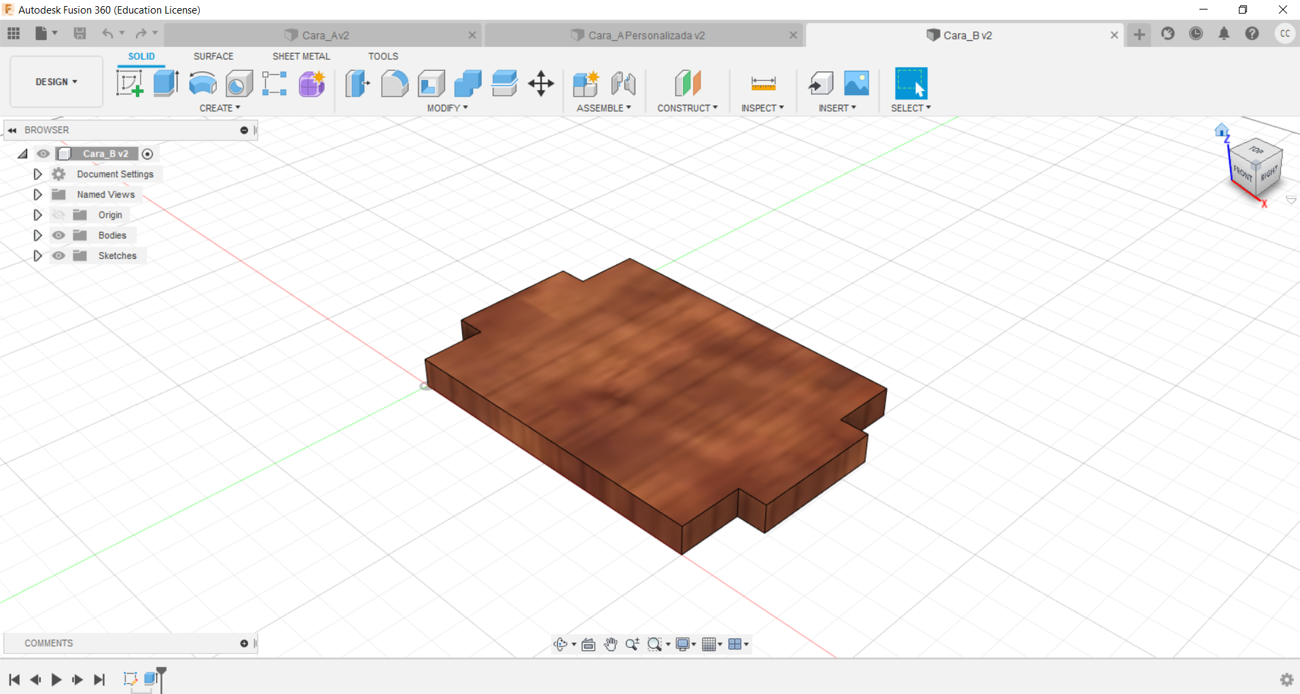This screenshot has width=1300, height=694.
Task: Open the Joint tool in Assemble
Action: [622, 84]
